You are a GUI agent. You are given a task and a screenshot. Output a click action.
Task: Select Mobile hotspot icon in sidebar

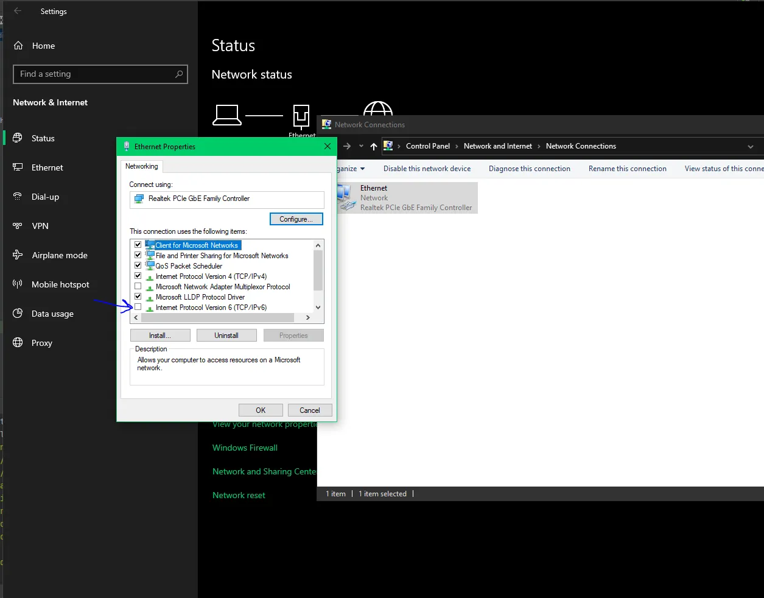pos(18,284)
